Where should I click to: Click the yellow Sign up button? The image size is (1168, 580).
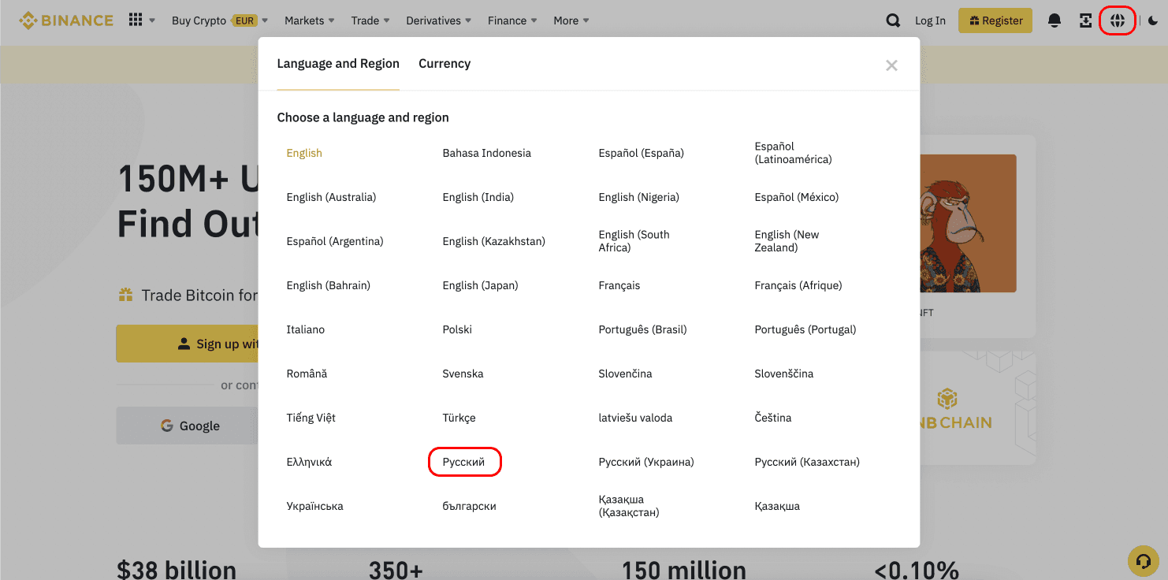pyautogui.click(x=187, y=344)
